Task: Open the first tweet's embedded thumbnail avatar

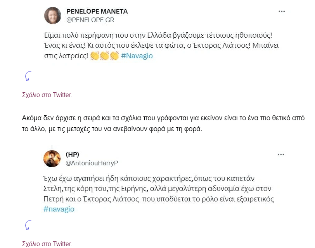Action: [52, 16]
